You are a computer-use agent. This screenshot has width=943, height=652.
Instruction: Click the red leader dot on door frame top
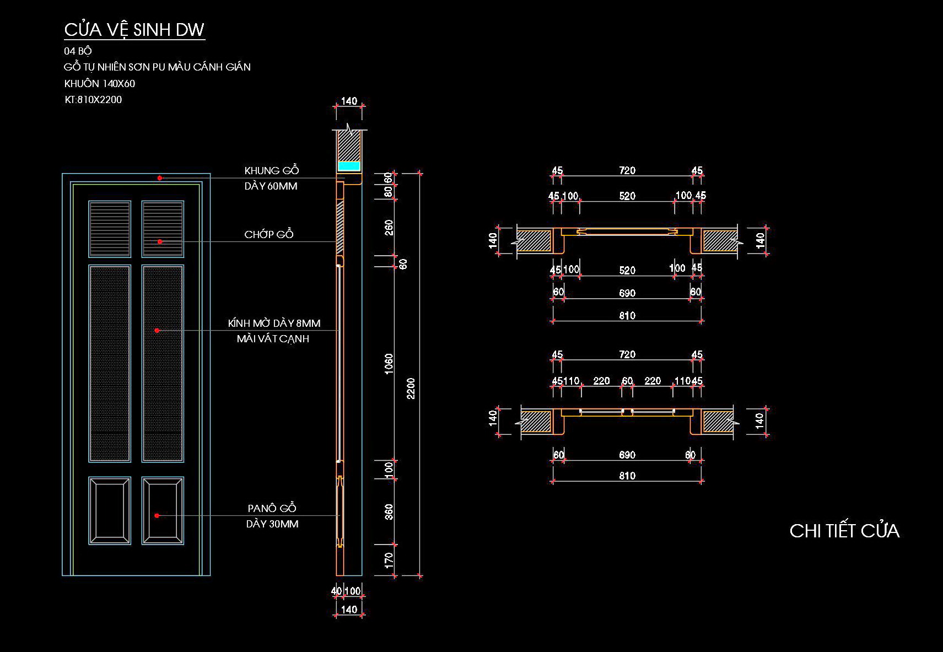(160, 177)
